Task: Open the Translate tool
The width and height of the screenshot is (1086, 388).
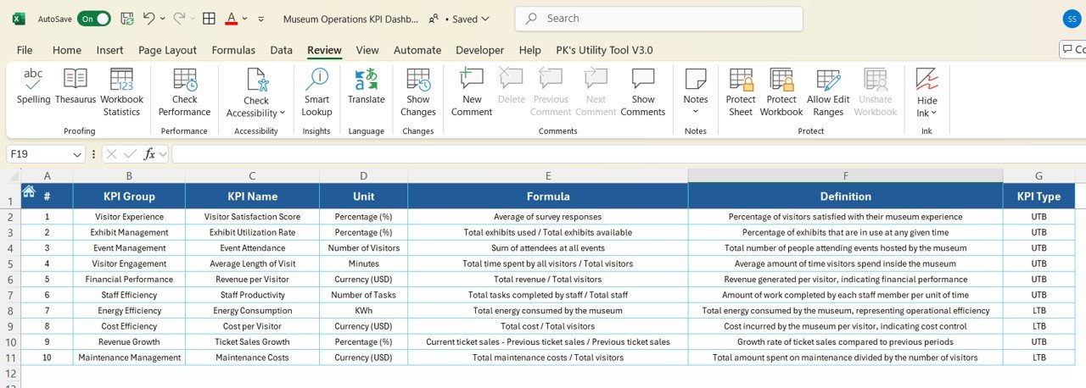Action: pos(366,87)
